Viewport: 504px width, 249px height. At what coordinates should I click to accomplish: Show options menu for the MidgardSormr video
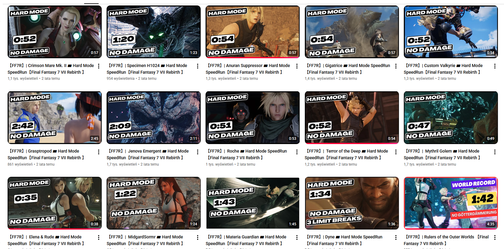(198, 237)
